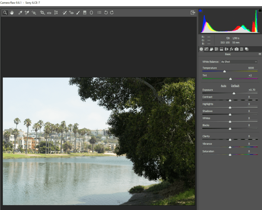
Task: Rotate image clockwise
Action: tap(112, 13)
